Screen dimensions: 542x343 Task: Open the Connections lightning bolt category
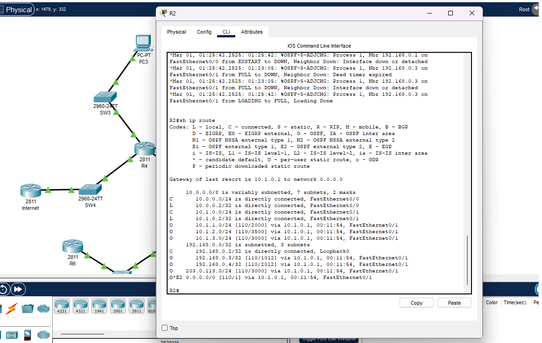coord(11,308)
